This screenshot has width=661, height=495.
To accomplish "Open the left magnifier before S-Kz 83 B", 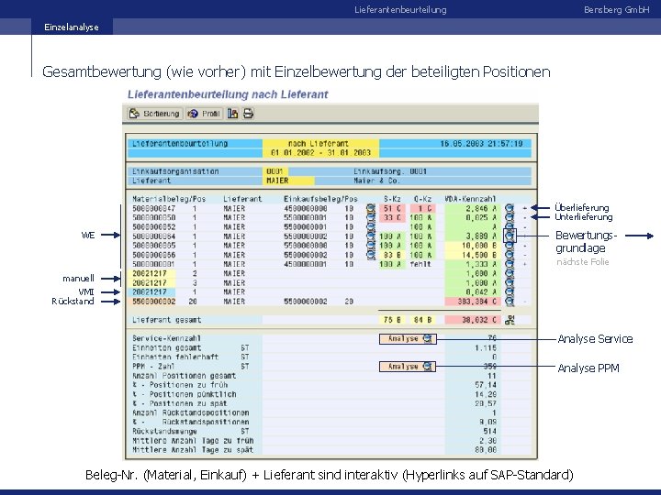I will [x=371, y=255].
